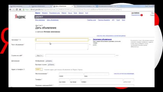Viewport: 163px width, 92px height.
Task: Open the Директ link in top navigation
Action: (38, 13)
